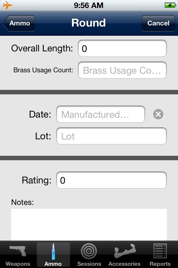Tap the clock showing 9:56 AM
This screenshot has width=178, height=268.
tap(89, 5)
